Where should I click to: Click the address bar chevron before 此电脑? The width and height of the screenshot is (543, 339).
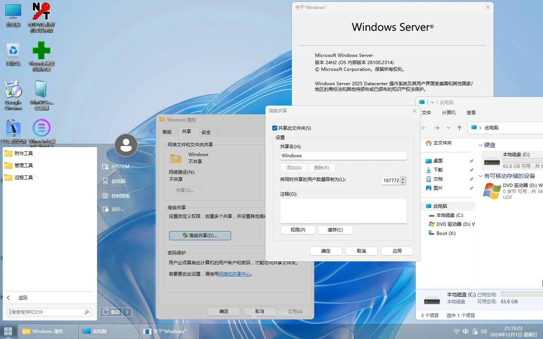pyautogui.click(x=480, y=128)
